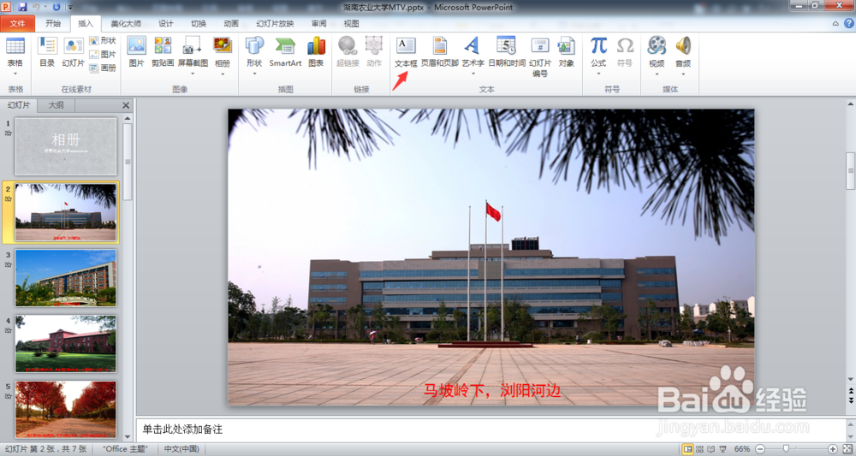
Task: Expand the 屏幕截图 dropdown arrow
Action: [x=193, y=74]
